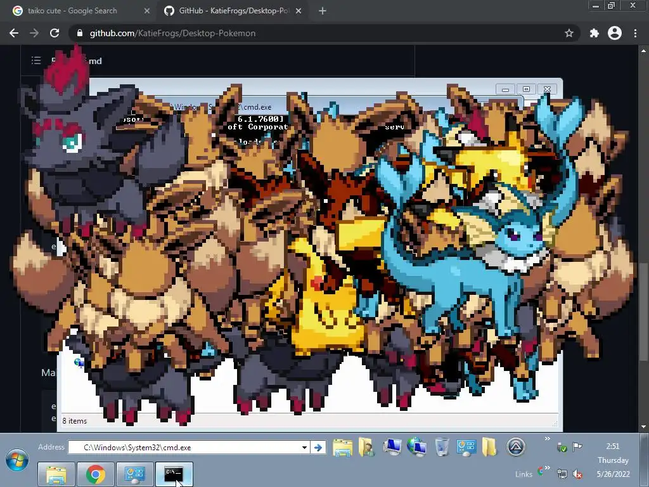
Task: Click the network tray icon
Action: [562, 474]
